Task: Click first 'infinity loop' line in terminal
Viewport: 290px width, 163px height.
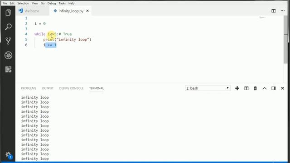Action: point(35,97)
